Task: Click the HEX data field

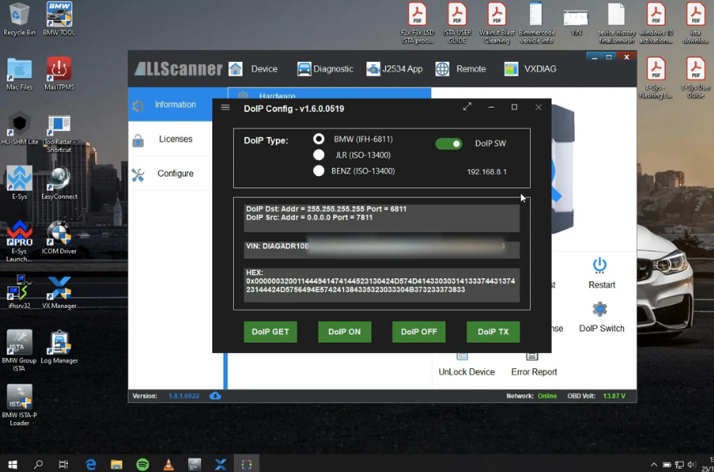Action: point(382,285)
